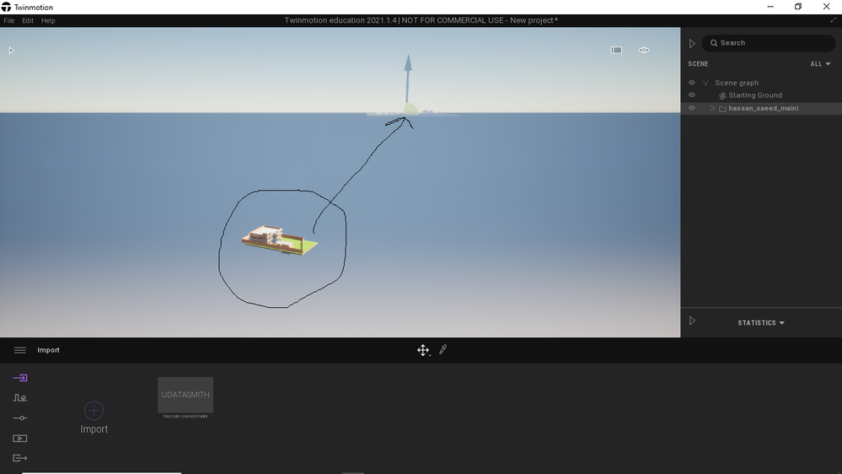842x474 pixels.
Task: Select the Material picker eyedropper tool
Action: 443,350
